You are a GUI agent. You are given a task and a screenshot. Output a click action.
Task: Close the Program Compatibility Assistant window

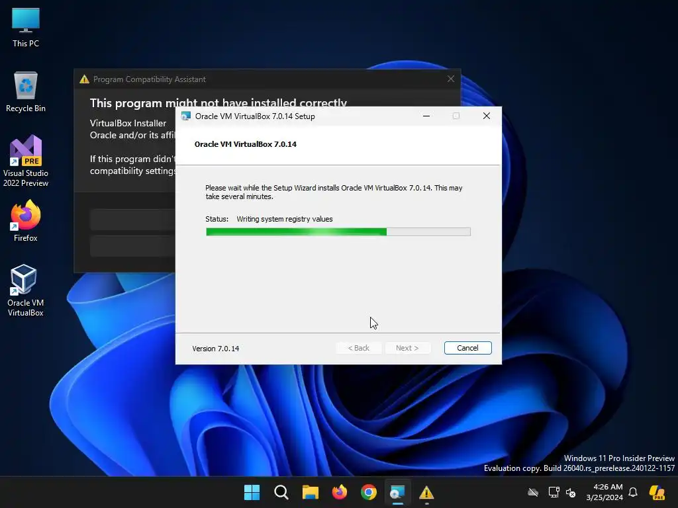coord(451,79)
